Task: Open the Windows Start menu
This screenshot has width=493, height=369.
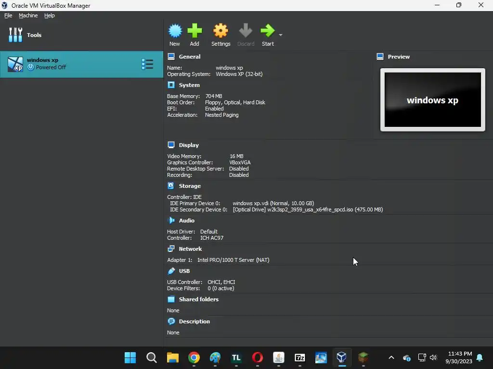Action: coord(130,357)
